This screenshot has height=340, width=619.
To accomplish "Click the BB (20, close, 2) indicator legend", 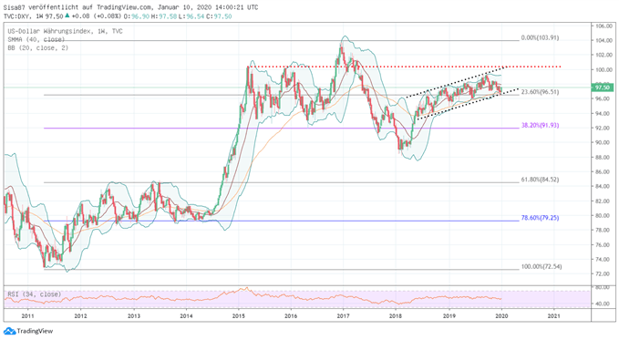I will (38, 47).
